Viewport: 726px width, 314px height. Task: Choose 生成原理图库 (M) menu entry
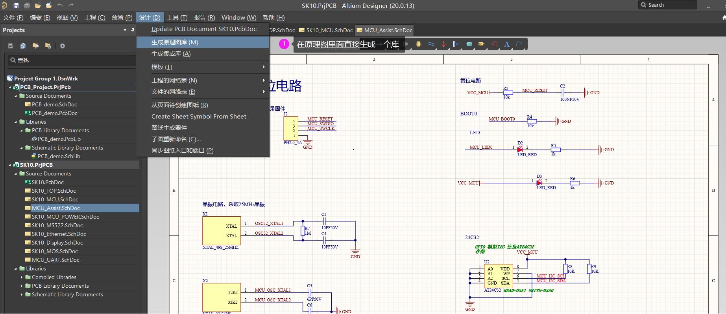coord(203,42)
